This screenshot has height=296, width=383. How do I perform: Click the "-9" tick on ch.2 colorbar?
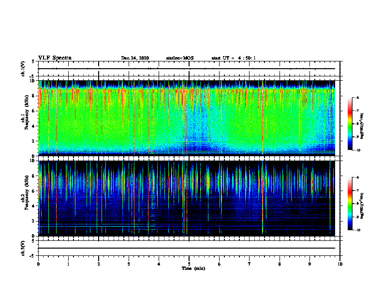[x=357, y=217]
